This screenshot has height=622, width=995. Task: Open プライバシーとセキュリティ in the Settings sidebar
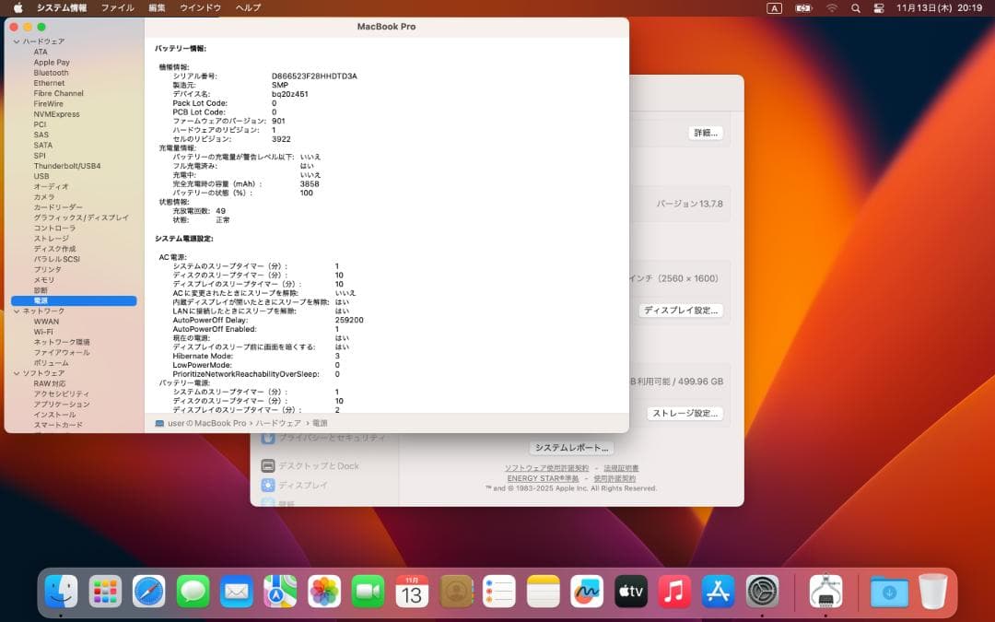(x=333, y=438)
